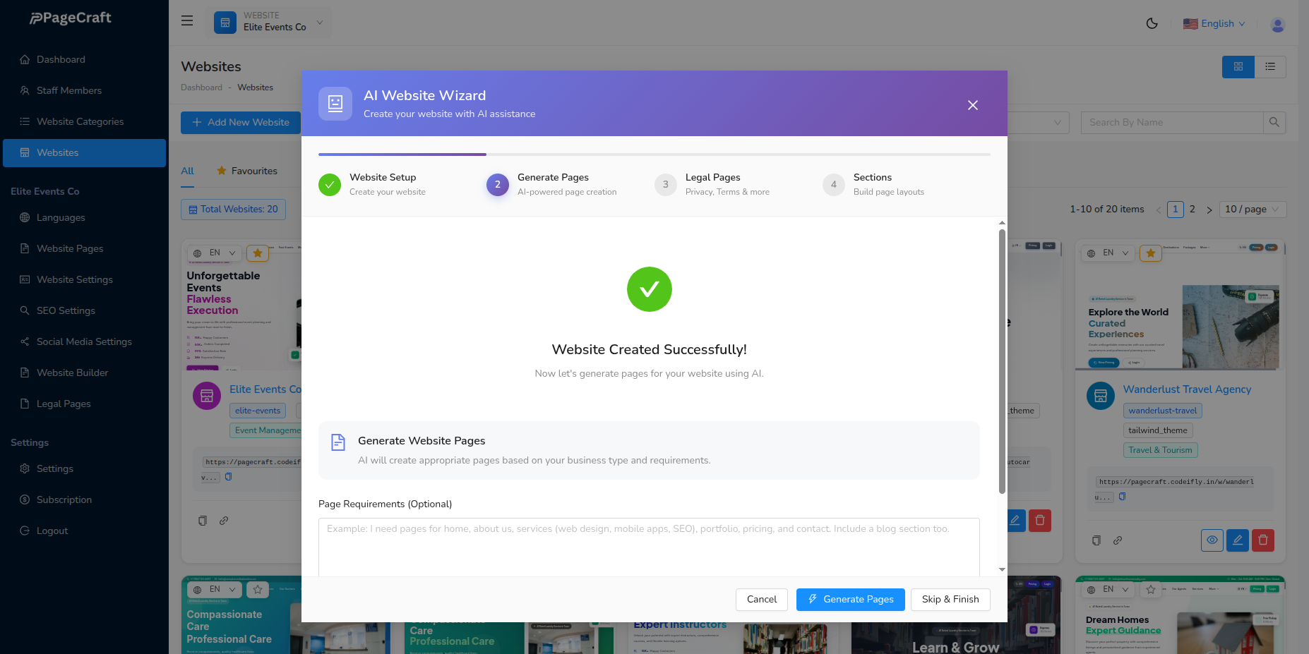This screenshot has width=1309, height=654.
Task: Click the search magnifier icon
Action: (x=1274, y=122)
